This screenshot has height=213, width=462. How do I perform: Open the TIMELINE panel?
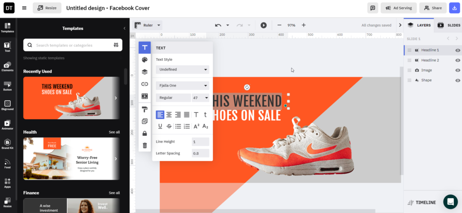pyautogui.click(x=422, y=202)
